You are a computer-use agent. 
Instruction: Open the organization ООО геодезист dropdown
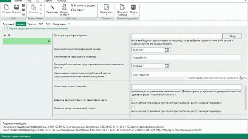click(x=240, y=74)
